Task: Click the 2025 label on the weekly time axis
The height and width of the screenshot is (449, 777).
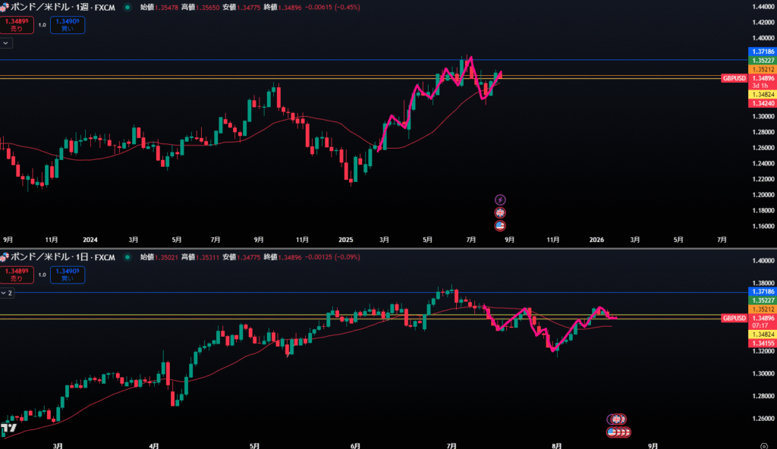Action: tap(346, 240)
